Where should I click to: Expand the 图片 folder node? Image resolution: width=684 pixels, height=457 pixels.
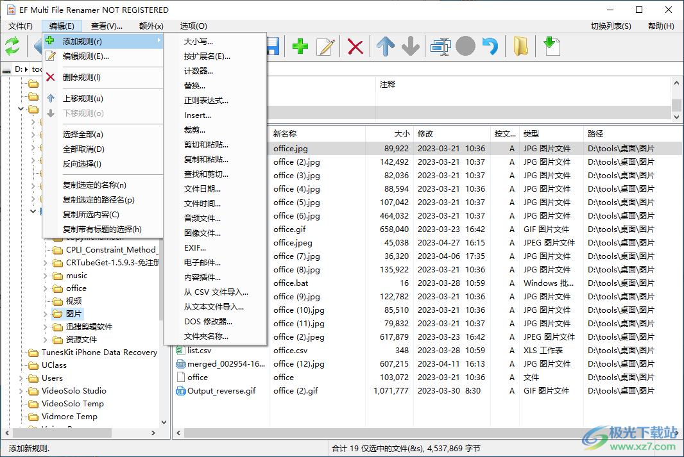click(46, 313)
